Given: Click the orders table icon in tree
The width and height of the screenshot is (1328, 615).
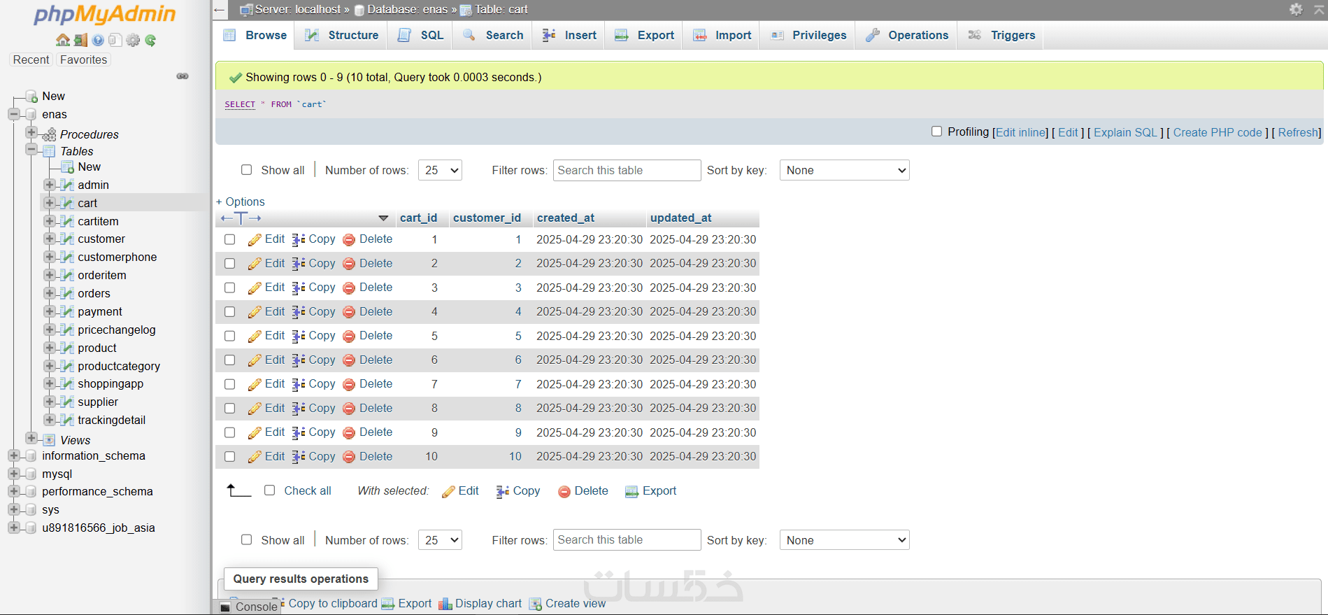Looking at the screenshot, I should [67, 293].
